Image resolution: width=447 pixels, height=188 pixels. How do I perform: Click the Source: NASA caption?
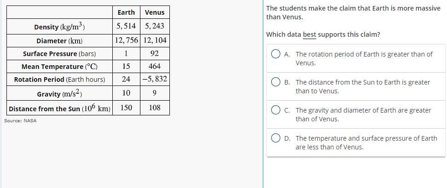coord(20,120)
